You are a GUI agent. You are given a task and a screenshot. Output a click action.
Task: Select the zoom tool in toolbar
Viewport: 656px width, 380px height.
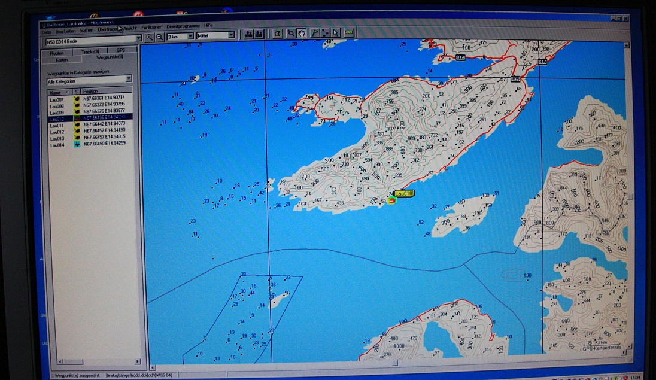click(x=291, y=34)
